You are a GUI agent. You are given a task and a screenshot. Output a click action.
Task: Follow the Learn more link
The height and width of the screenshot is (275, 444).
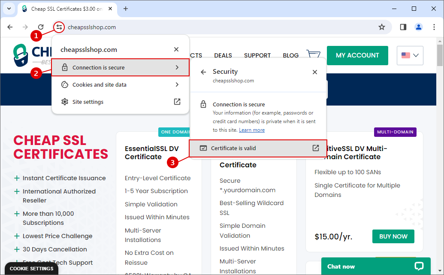[252, 130]
